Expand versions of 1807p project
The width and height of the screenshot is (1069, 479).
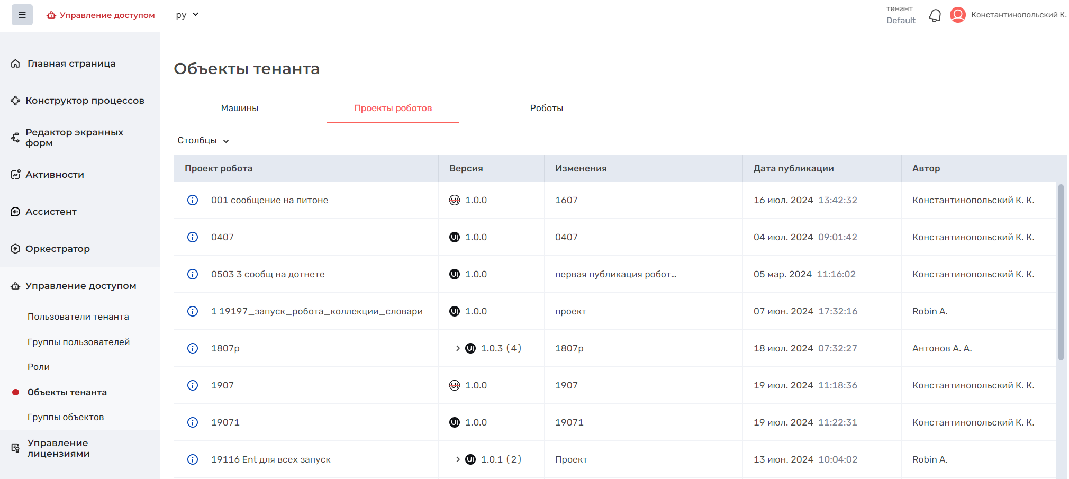[458, 348]
